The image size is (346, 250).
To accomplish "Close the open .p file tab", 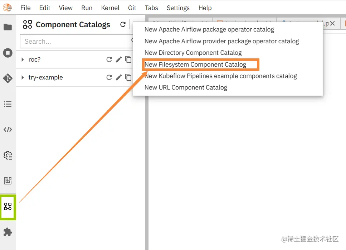I will 332,24.
